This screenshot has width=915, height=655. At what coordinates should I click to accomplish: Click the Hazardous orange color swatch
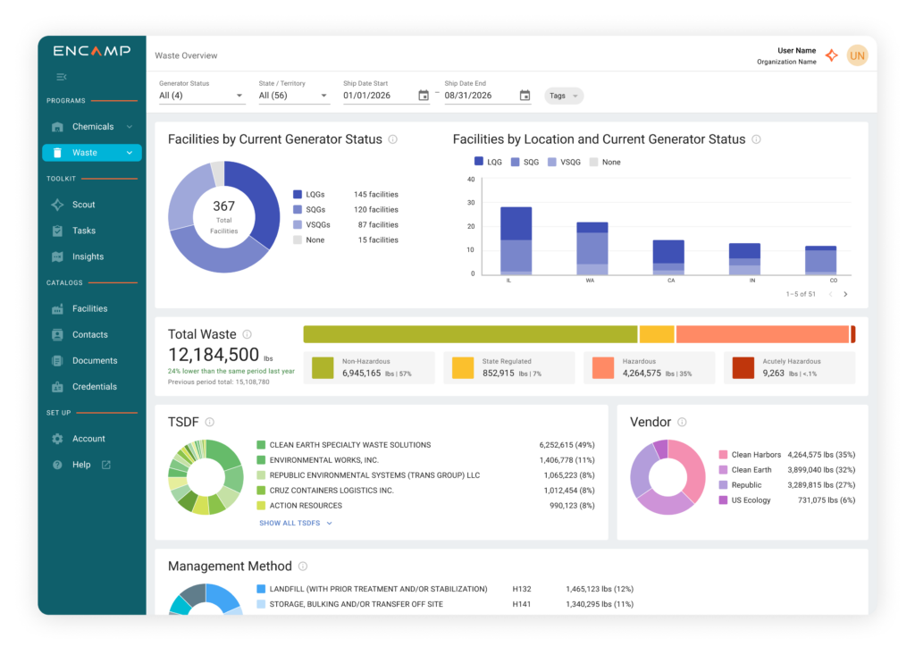coord(603,368)
